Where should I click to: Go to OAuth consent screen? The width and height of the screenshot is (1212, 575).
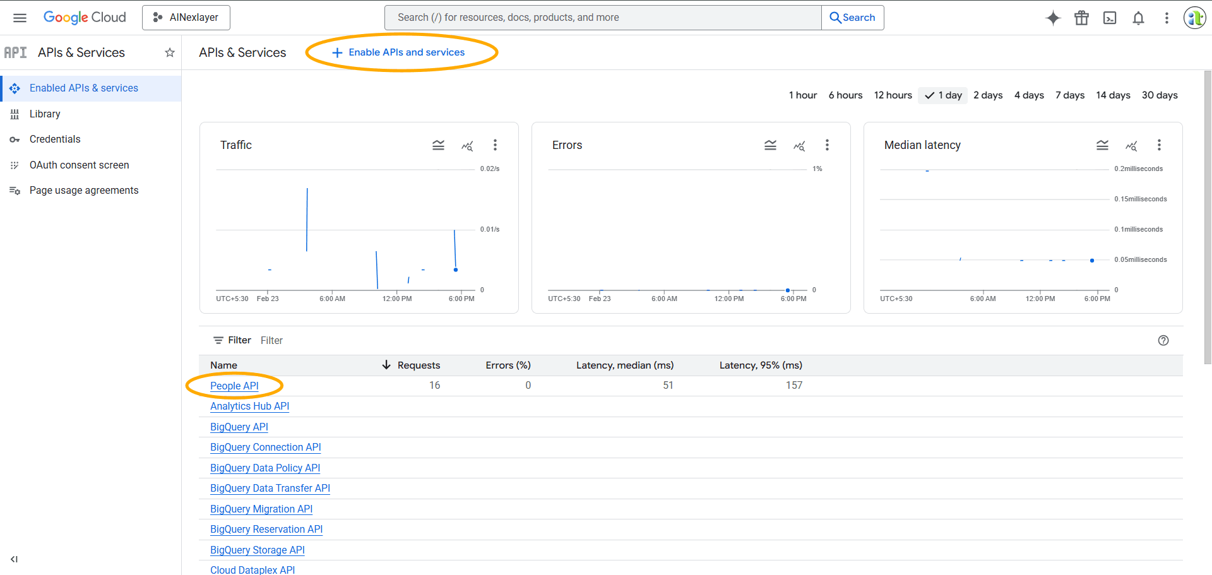[78, 165]
